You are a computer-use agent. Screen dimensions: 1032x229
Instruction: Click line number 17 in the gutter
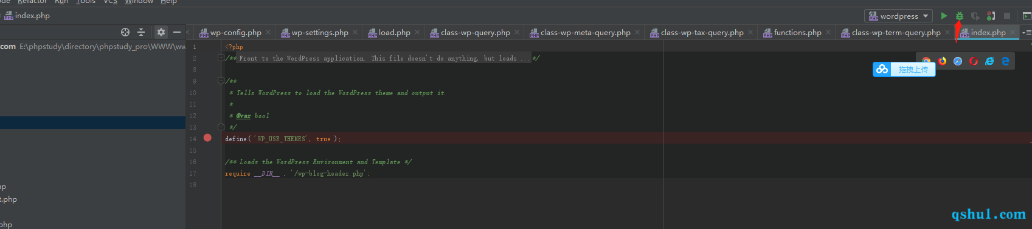click(x=193, y=173)
